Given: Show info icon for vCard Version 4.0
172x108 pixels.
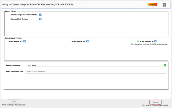Looking at the screenshot, I should point(155,41).
